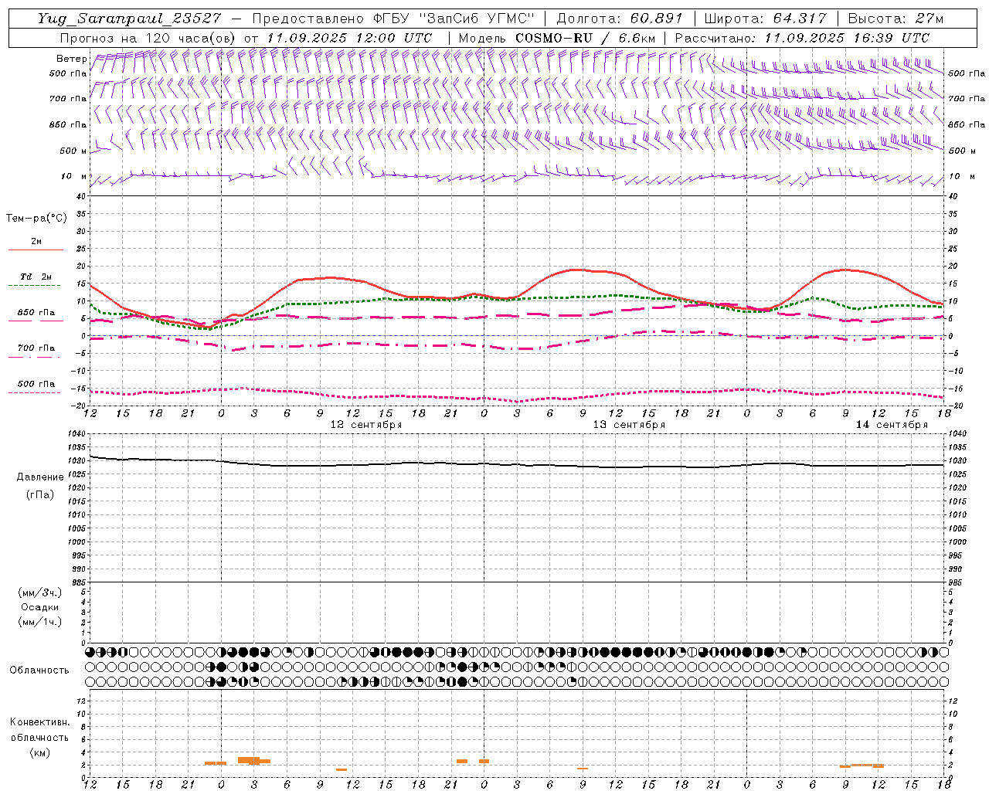Viewport: 989px width, 791px height.
Task: Click the Модель COSMO-RU / 6.6км label
Action: point(556,38)
